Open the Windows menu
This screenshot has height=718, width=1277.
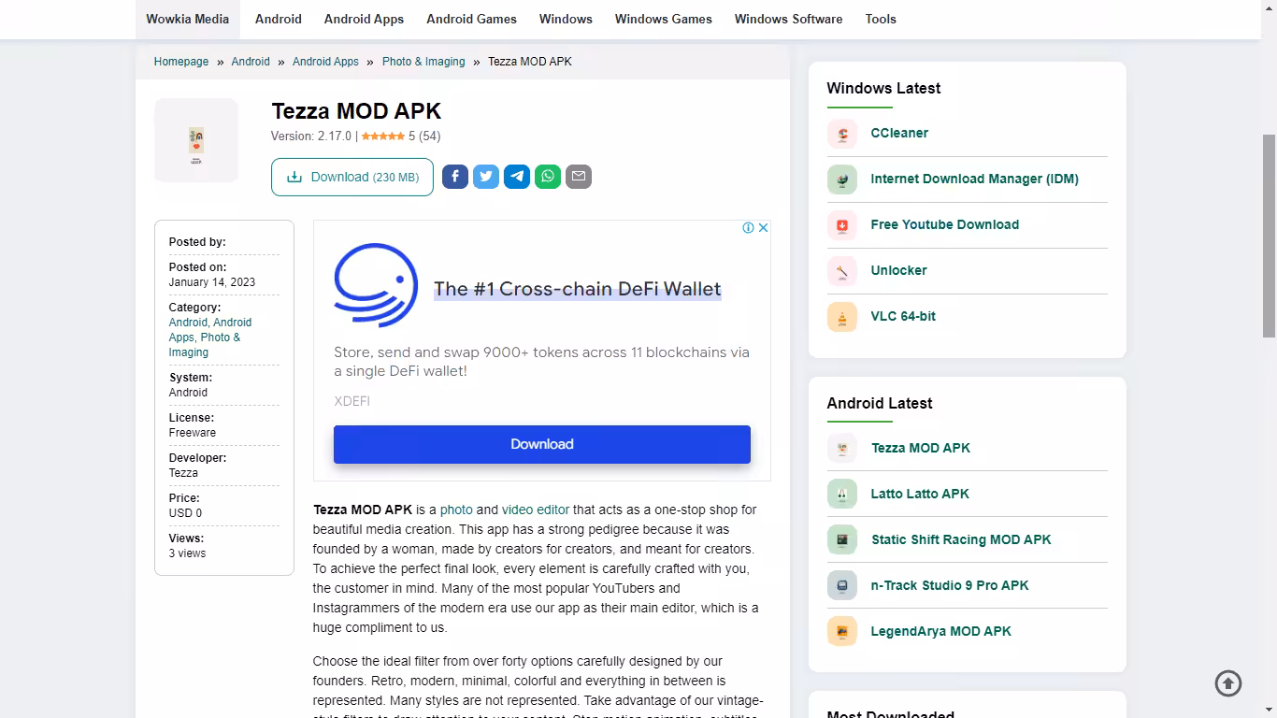[x=566, y=19]
